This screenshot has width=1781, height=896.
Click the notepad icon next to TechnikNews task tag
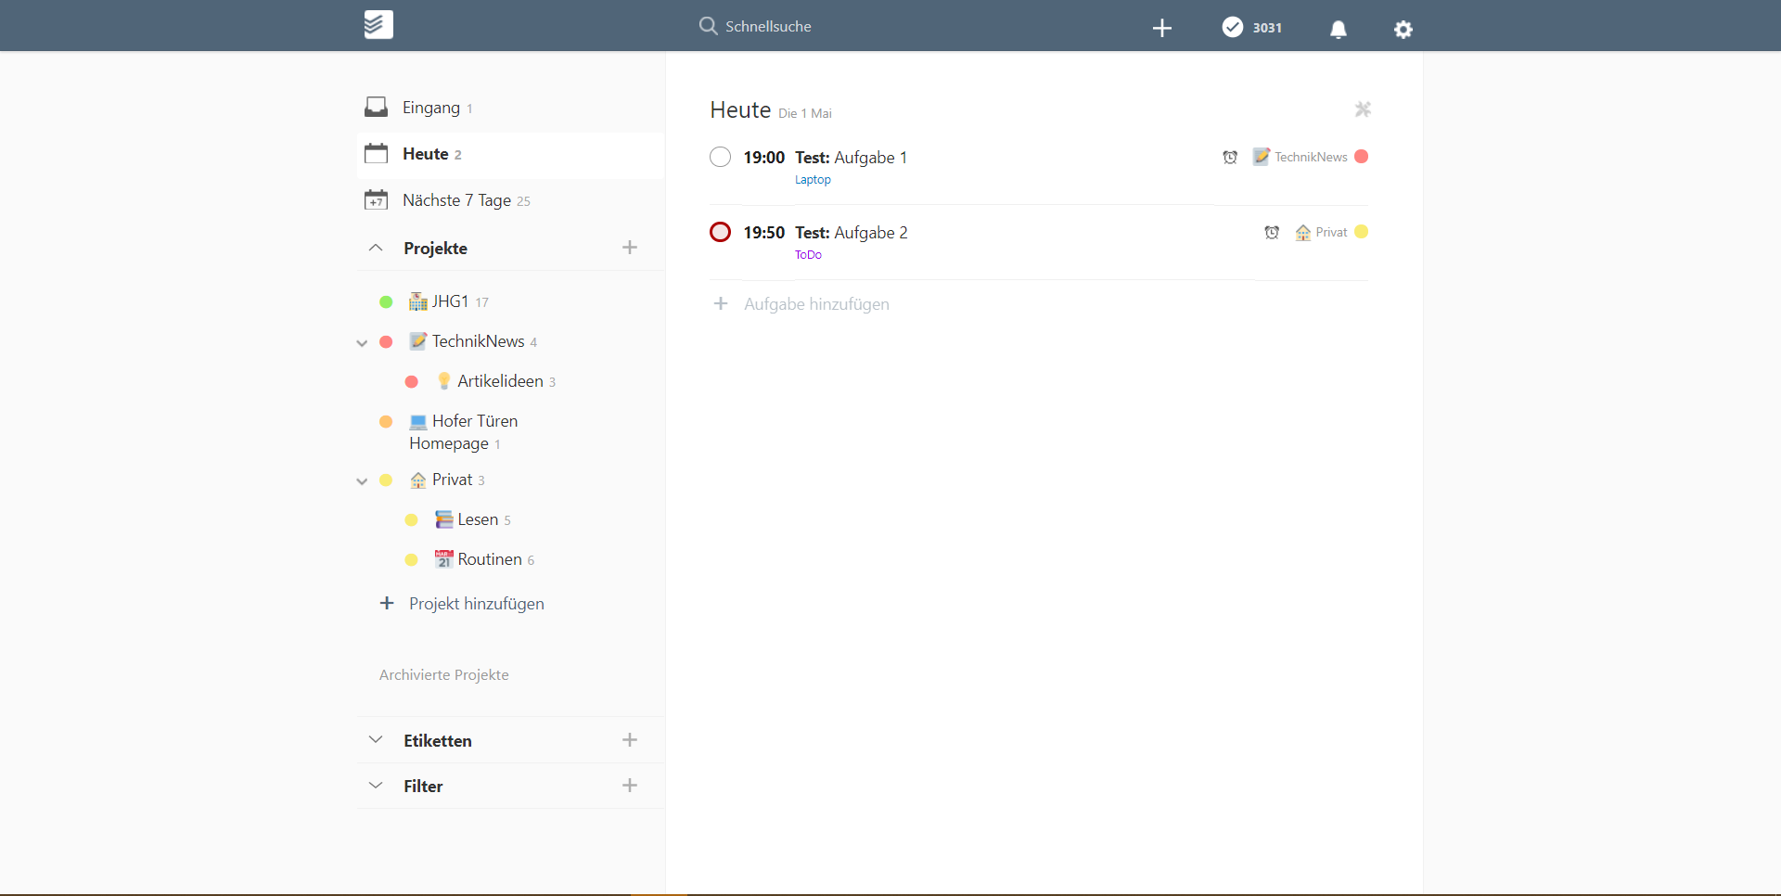1262,157
